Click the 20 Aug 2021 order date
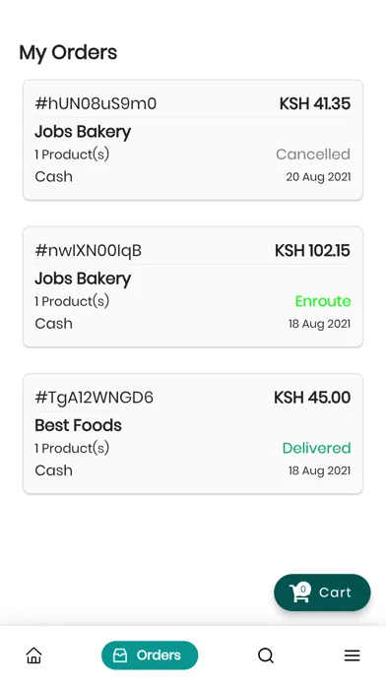Image resolution: width=386 pixels, height=685 pixels. [318, 177]
